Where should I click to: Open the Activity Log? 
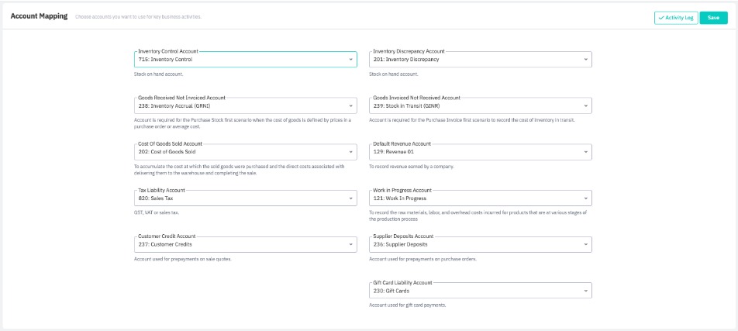click(x=675, y=17)
